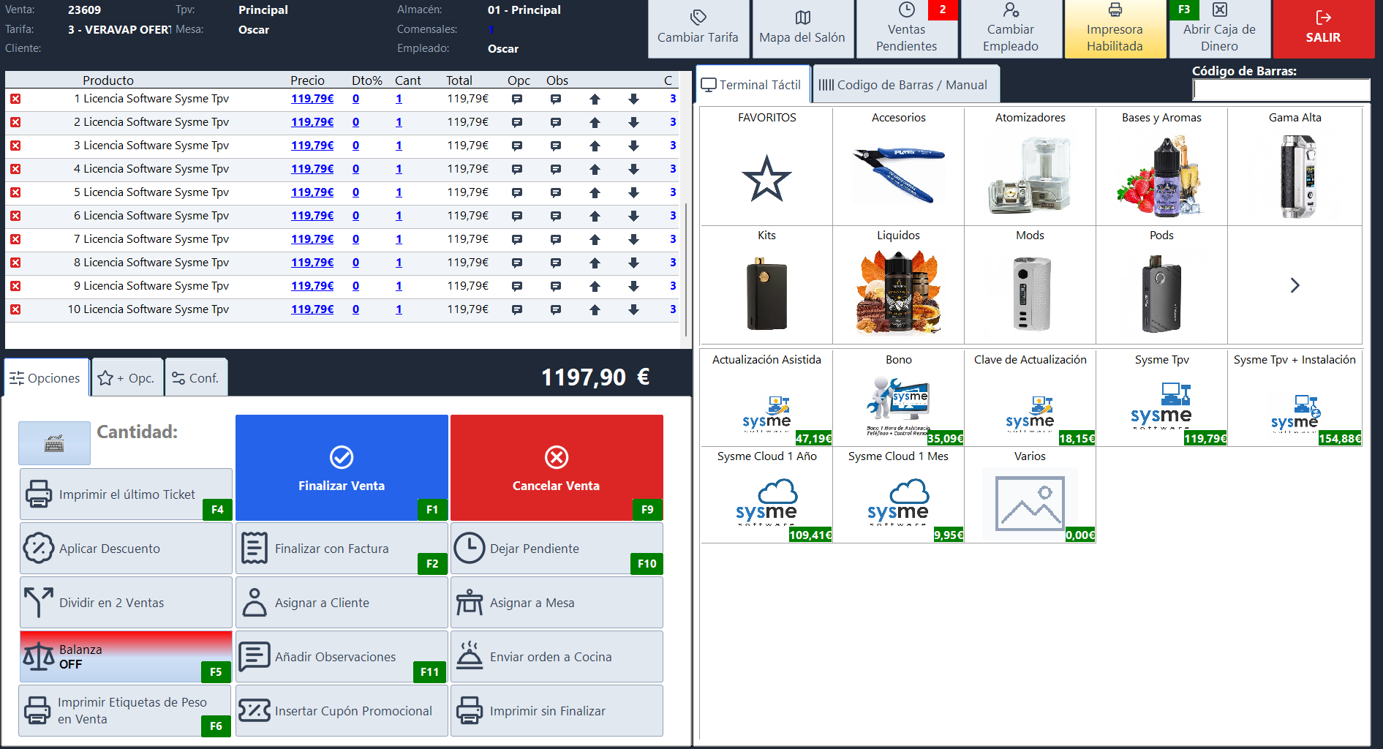
Task: Select the + Opc. tab
Action: point(127,378)
